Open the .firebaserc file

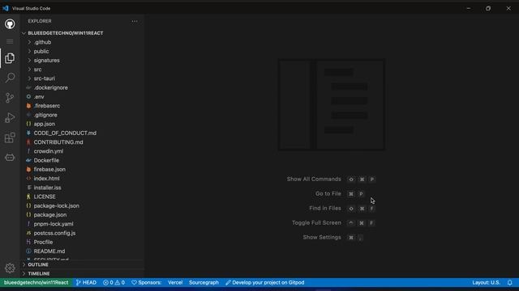82,106
